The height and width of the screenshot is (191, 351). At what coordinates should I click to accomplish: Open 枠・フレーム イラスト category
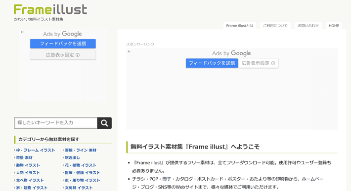[36, 150]
